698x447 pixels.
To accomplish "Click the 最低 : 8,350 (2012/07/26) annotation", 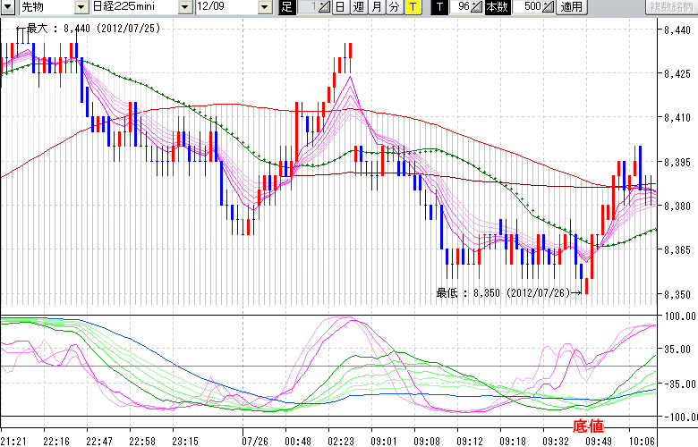I will point(508,292).
